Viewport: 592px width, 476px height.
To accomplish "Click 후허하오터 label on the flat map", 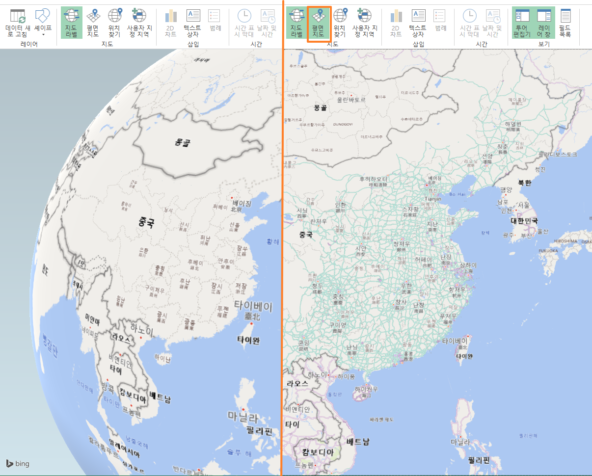I will [374, 180].
